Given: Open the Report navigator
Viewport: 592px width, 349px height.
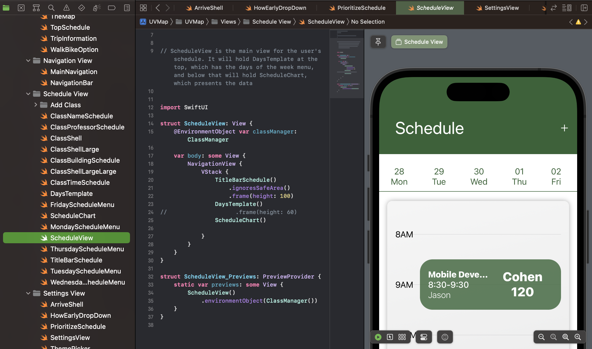Looking at the screenshot, I should tap(127, 8).
